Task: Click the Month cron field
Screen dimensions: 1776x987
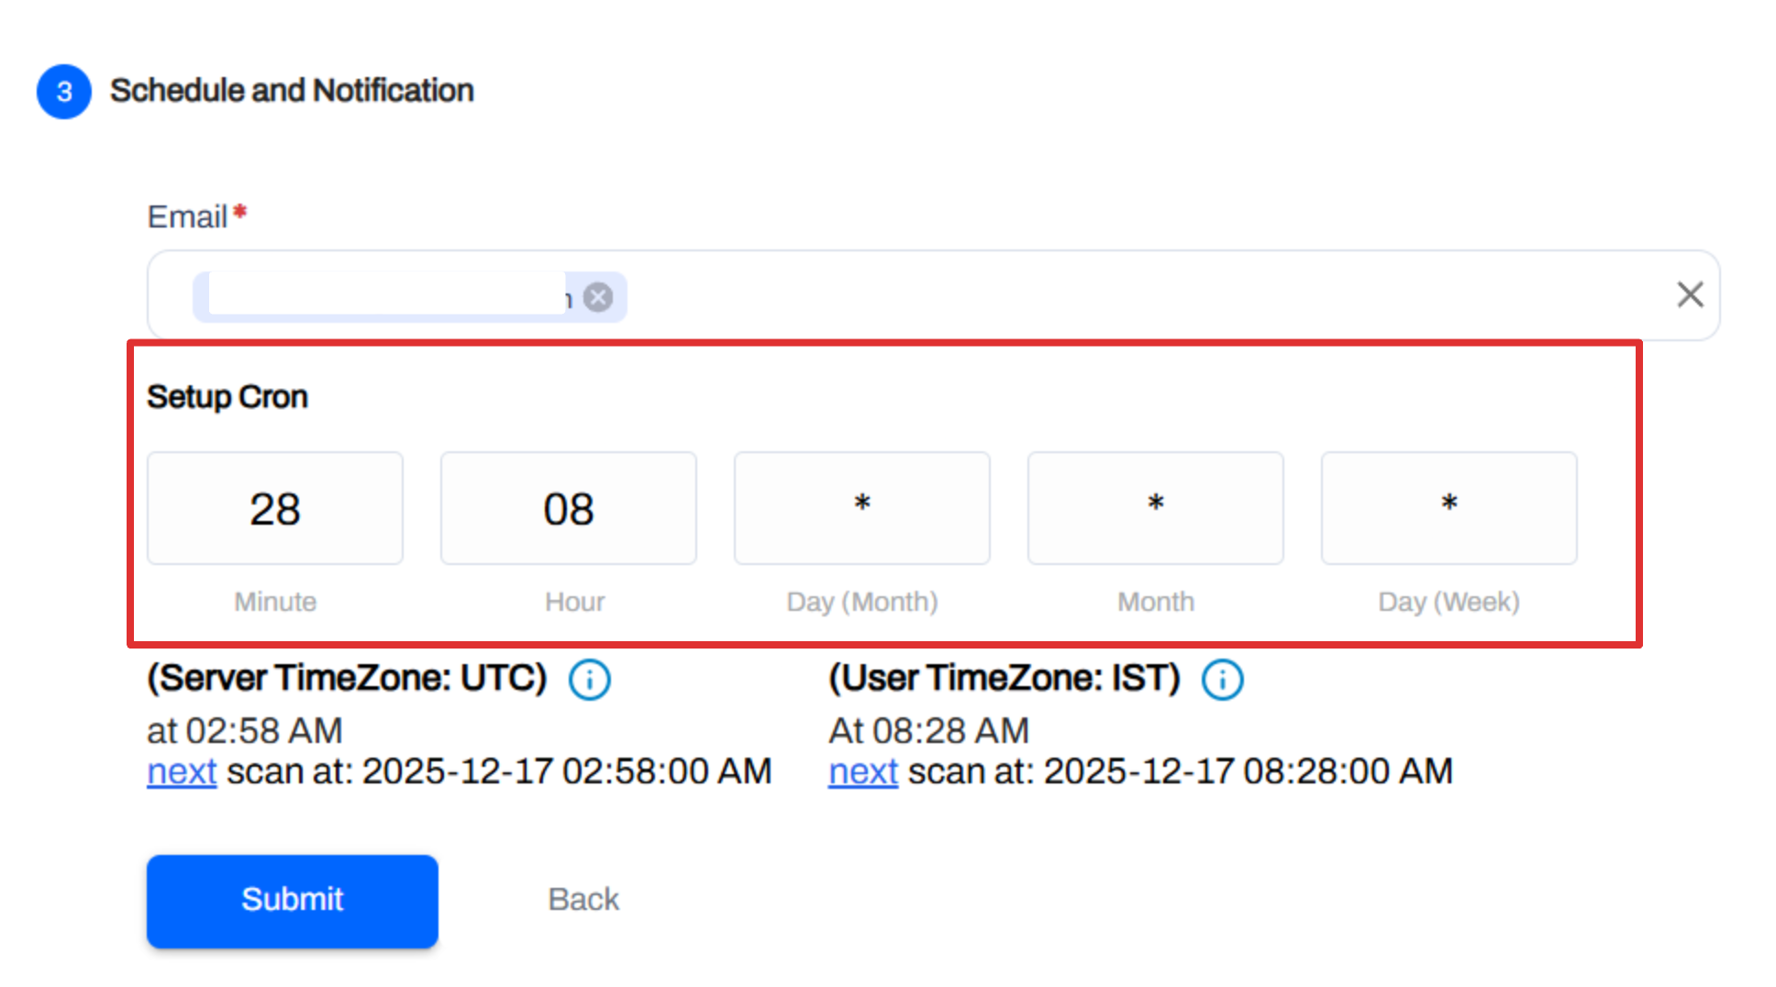Action: point(1156,508)
